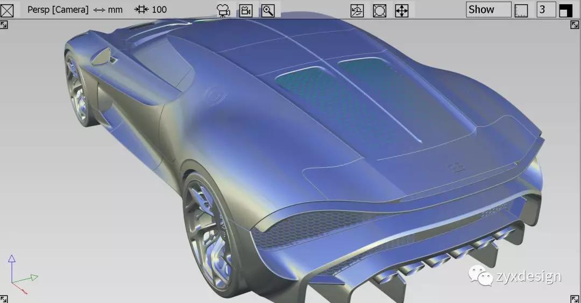Image resolution: width=581 pixels, height=303 pixels.
Task: Click the bottom-left corner resize arrow
Action: [x=4, y=299]
